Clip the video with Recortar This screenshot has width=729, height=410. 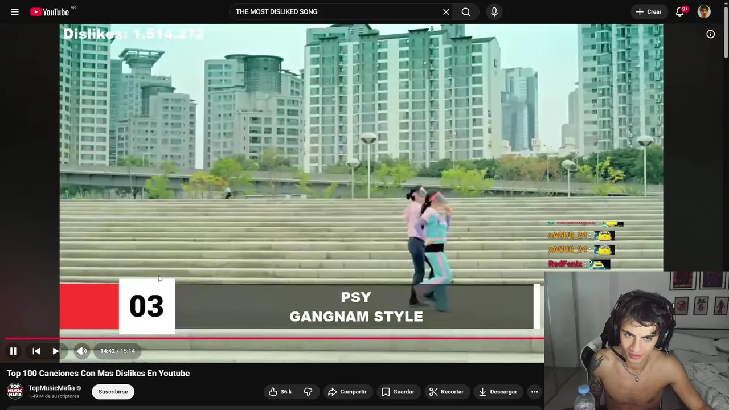447,392
